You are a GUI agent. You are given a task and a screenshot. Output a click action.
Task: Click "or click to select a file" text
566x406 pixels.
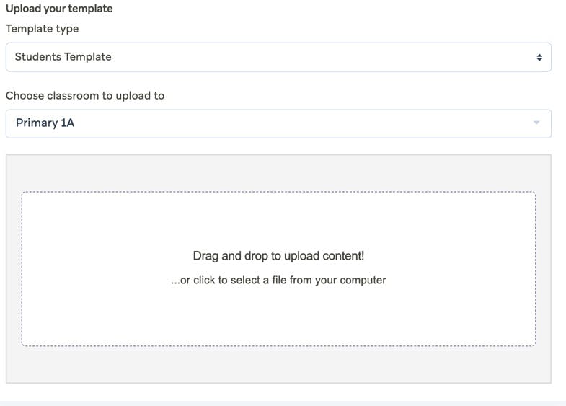point(278,280)
